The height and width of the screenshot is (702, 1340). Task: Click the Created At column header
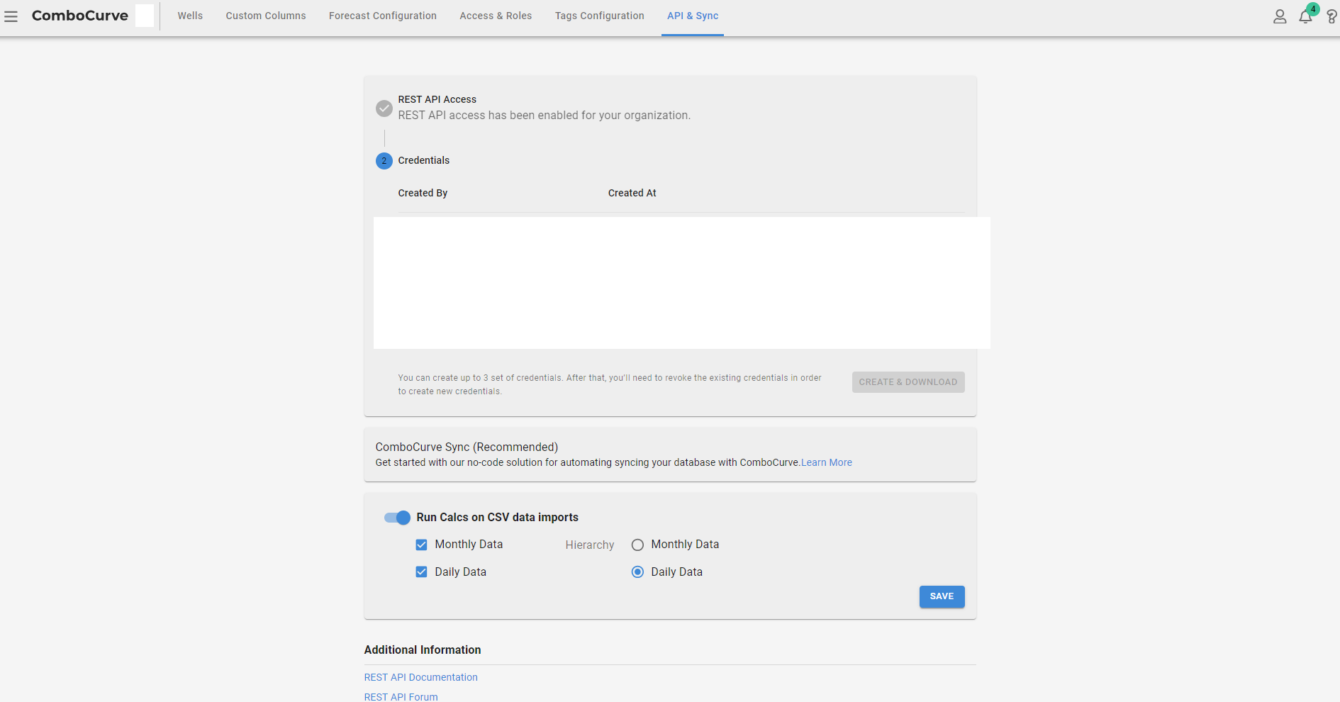tap(632, 193)
